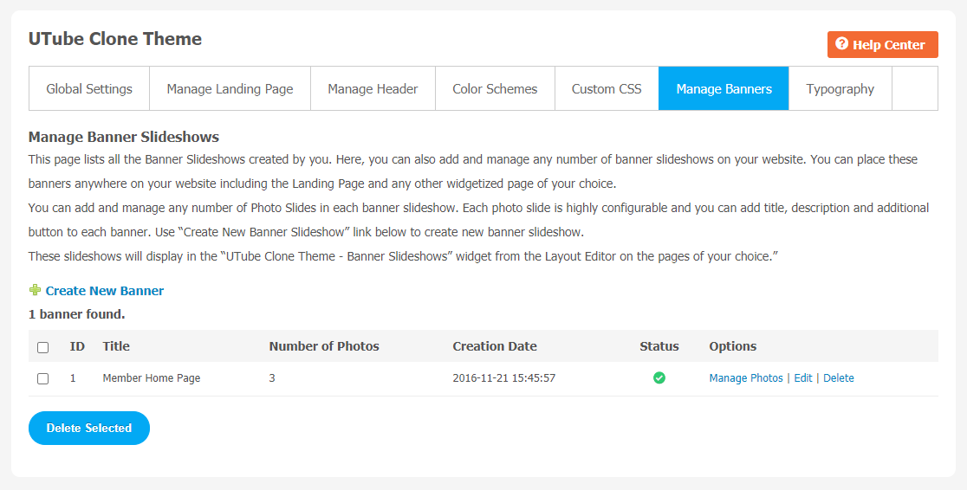Click the green plus icon beside Create New Banner

[x=35, y=290]
